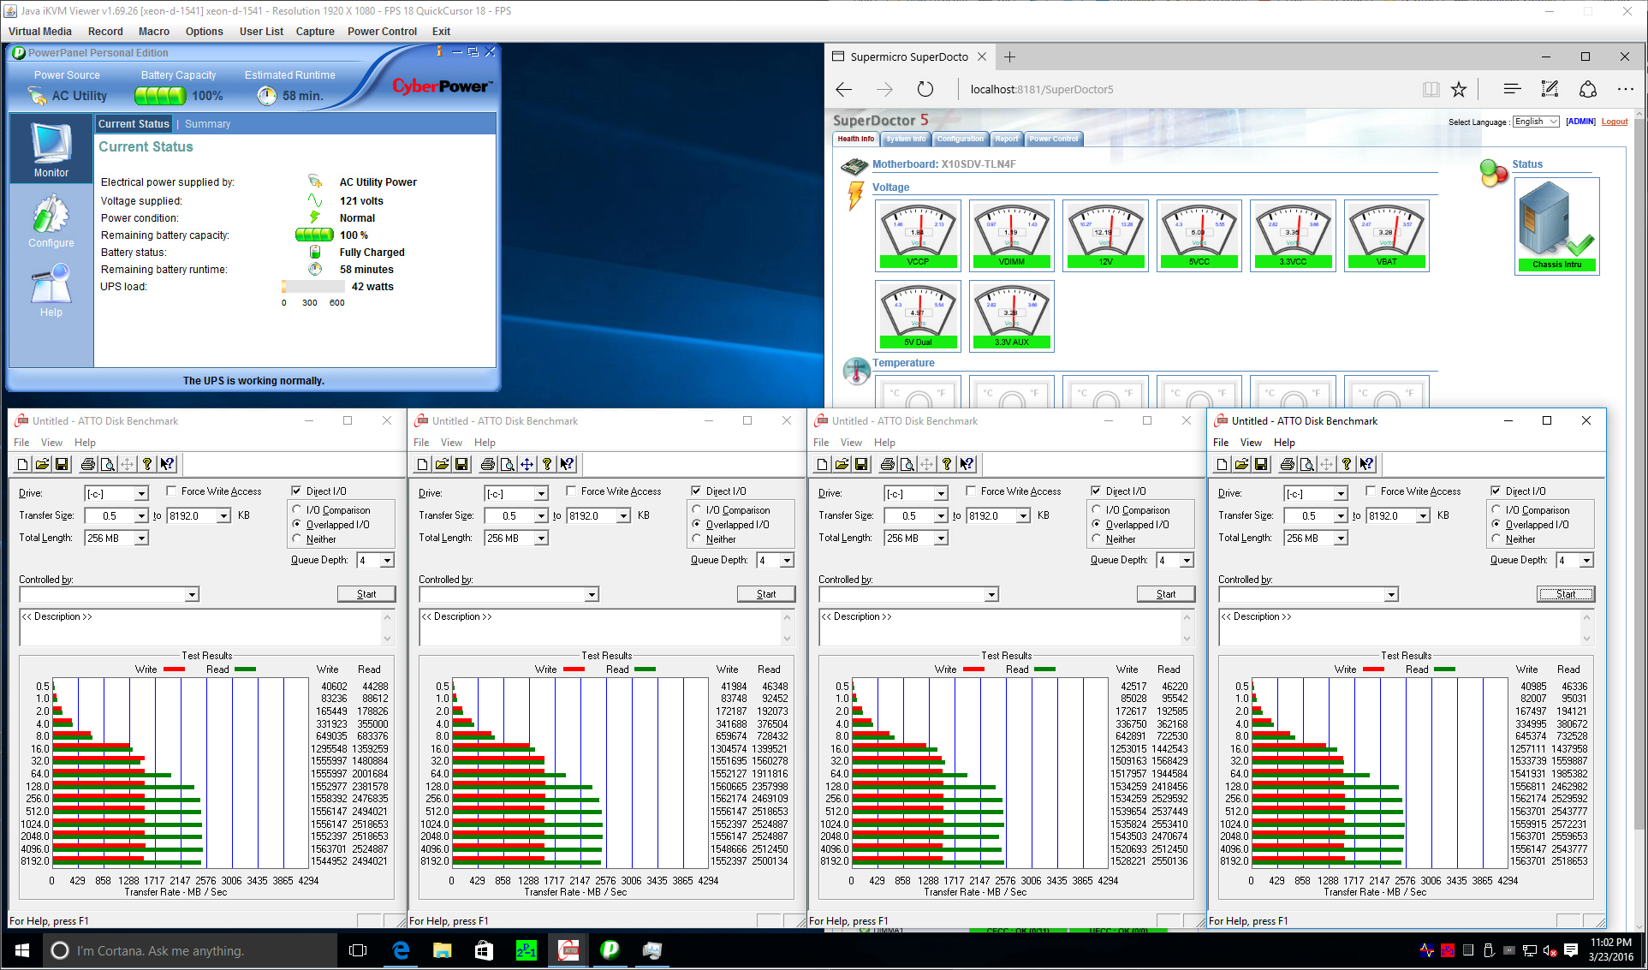Click Make a Web Note icon in Edge
This screenshot has height=970, width=1648.
1550,89
